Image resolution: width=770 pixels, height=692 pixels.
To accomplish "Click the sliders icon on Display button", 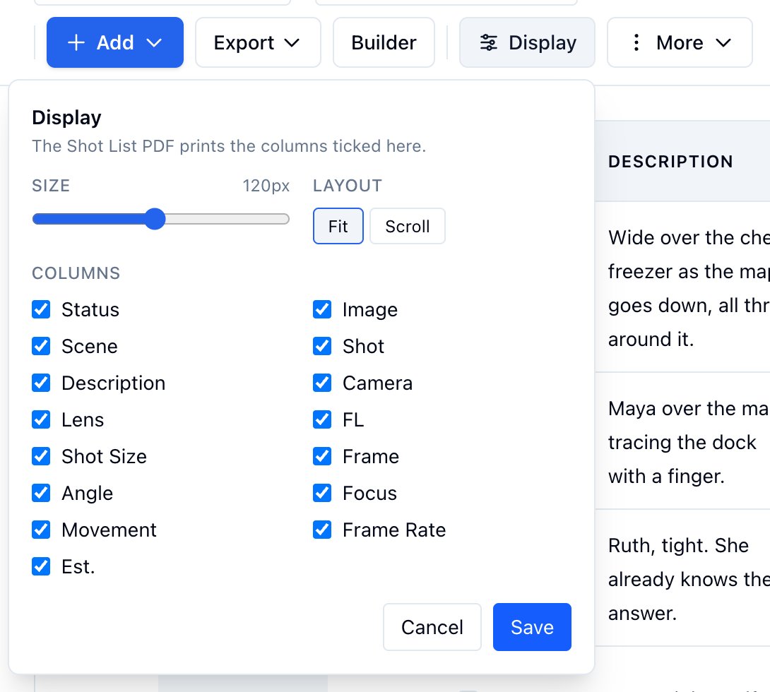I will (x=488, y=42).
